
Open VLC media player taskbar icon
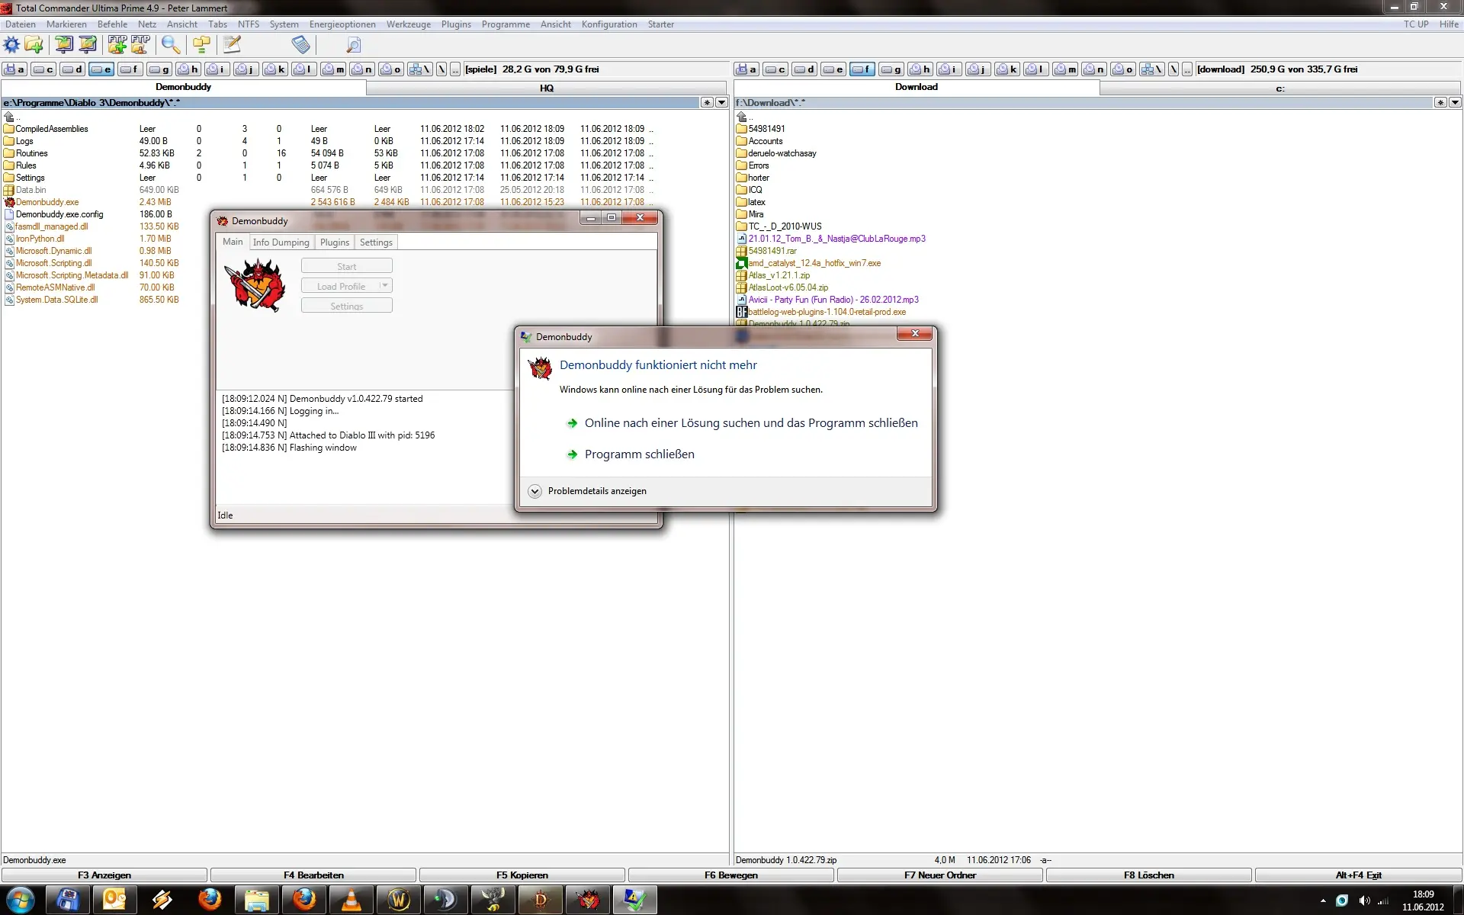coord(352,900)
